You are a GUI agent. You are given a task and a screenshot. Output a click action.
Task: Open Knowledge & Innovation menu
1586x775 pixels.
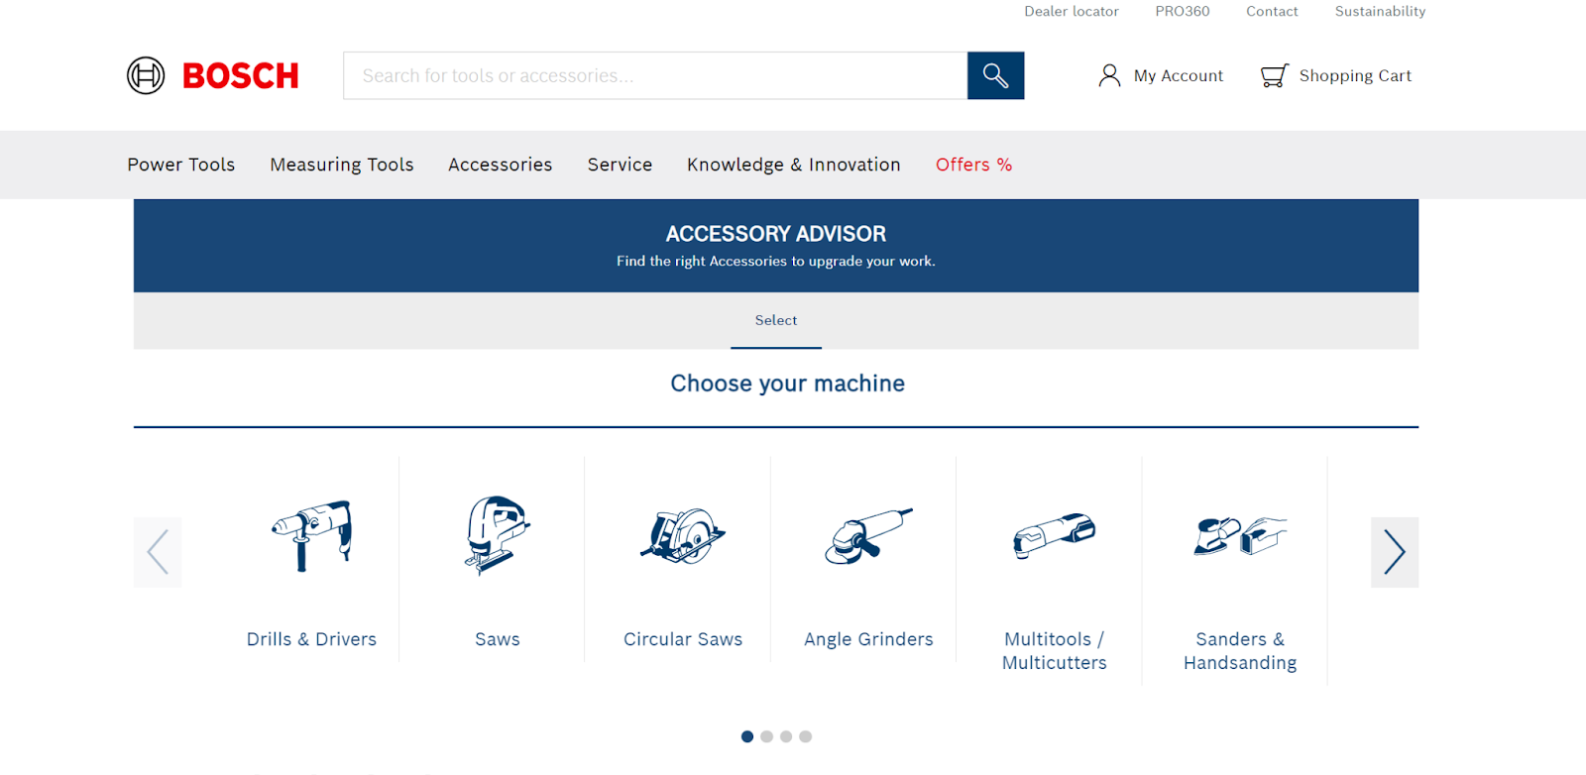click(x=794, y=165)
